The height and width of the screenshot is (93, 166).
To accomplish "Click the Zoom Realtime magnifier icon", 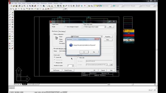I will click(x=69, y=6).
